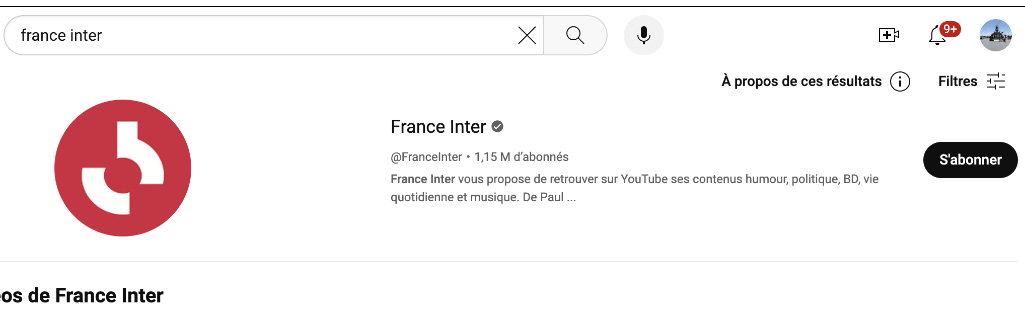Image resolution: width=1025 pixels, height=320 pixels.
Task: Open the France Inter red logo thumbnail
Action: (x=123, y=168)
